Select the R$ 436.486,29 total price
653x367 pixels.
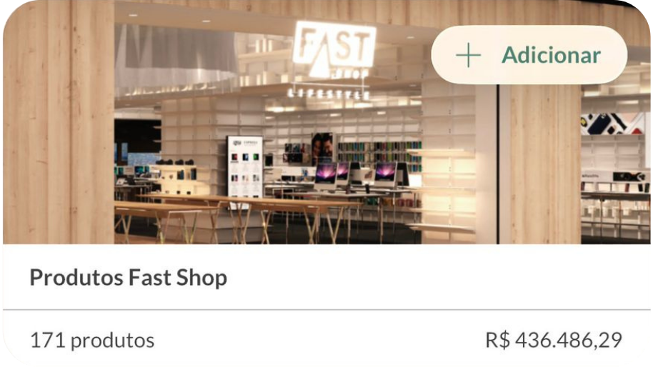click(554, 340)
